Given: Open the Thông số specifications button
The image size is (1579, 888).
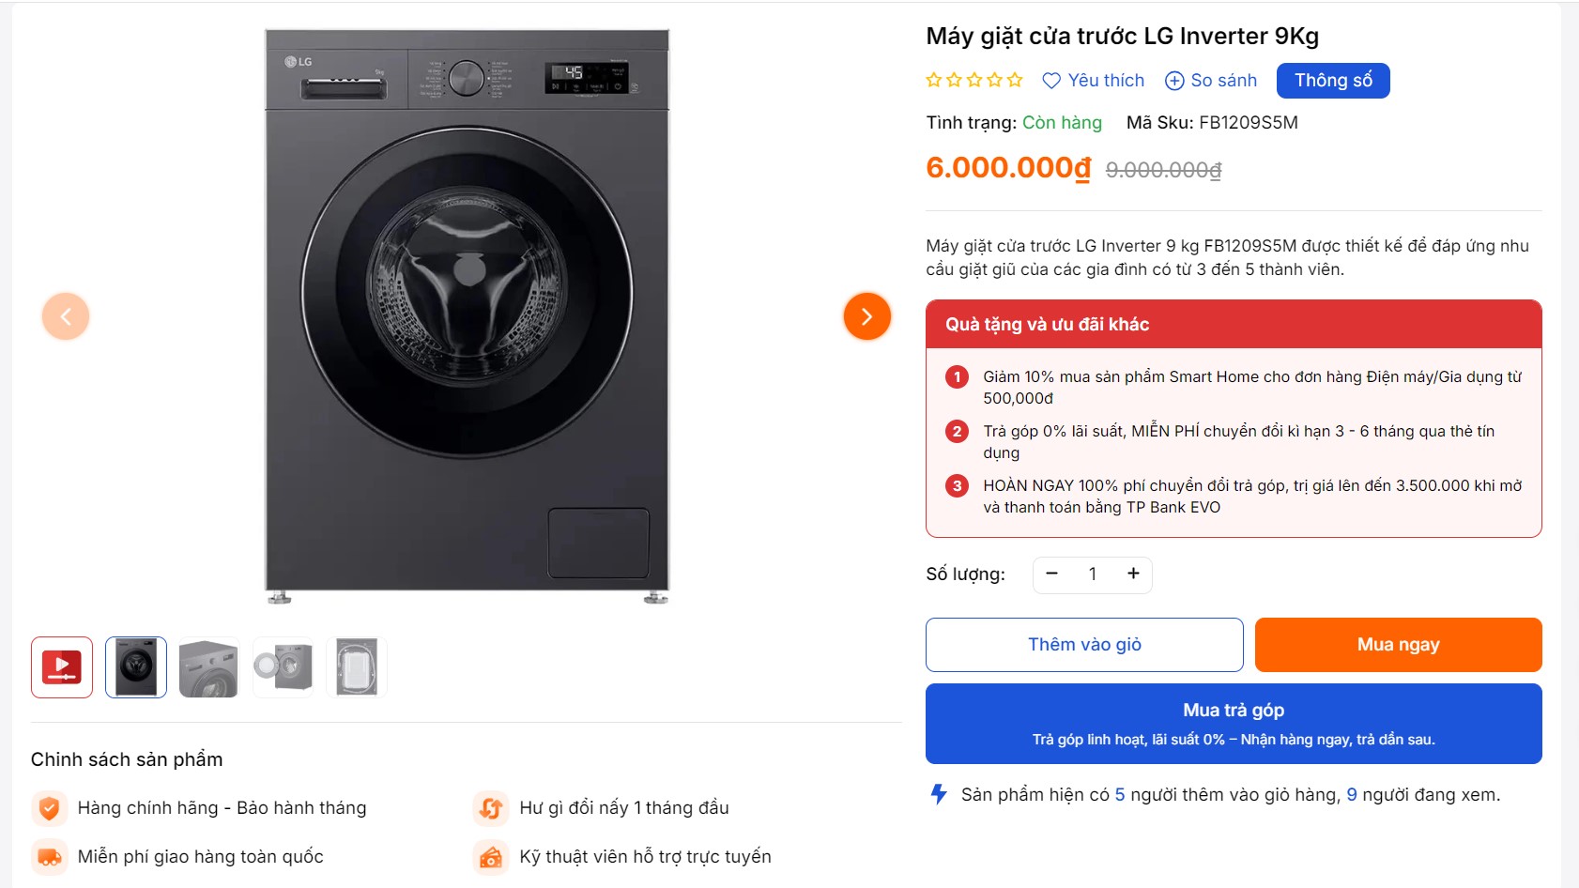Looking at the screenshot, I should click(1332, 81).
